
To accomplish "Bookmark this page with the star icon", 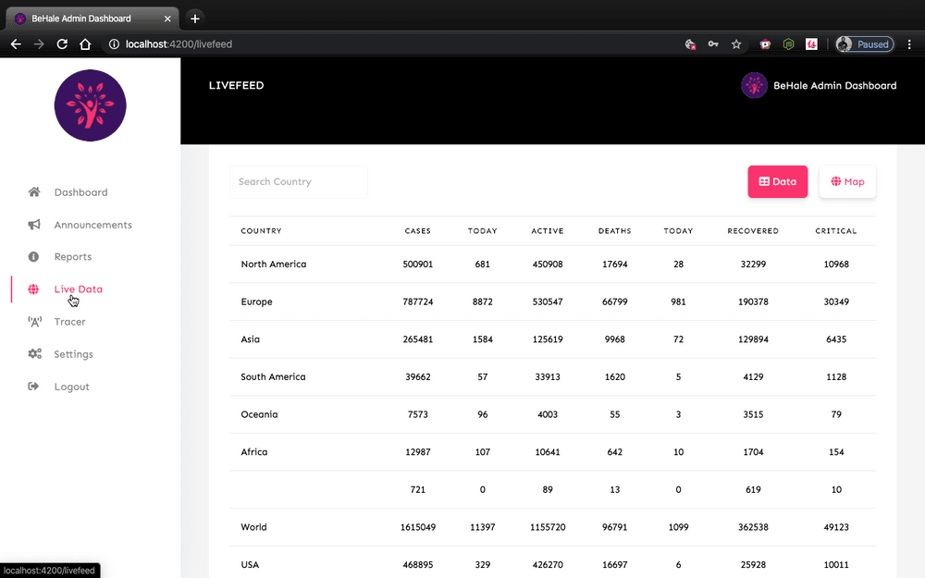I will click(x=736, y=43).
